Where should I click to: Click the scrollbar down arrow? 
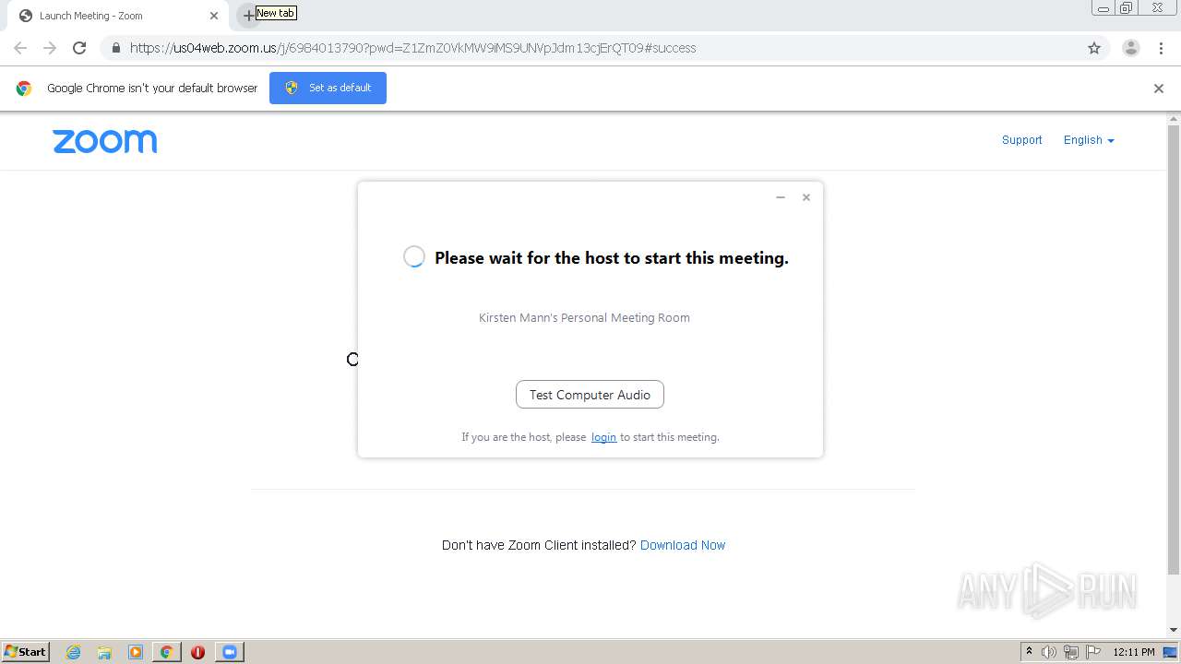point(1174,630)
